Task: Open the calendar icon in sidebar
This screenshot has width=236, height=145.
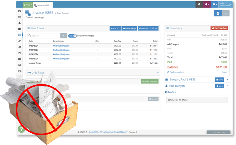Action: pos(20,17)
